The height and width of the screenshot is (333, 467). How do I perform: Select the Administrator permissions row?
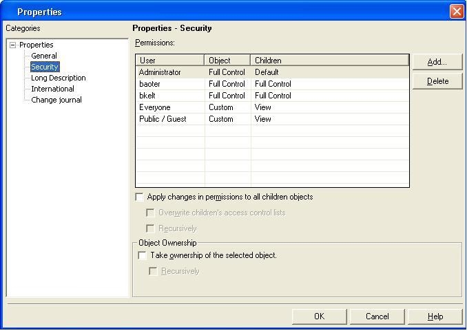pyautogui.click(x=272, y=72)
